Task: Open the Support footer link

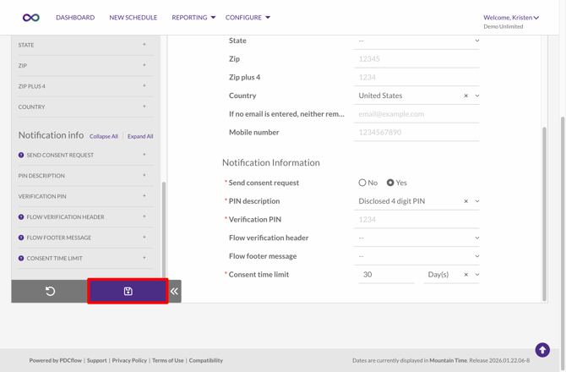Action: click(x=97, y=360)
